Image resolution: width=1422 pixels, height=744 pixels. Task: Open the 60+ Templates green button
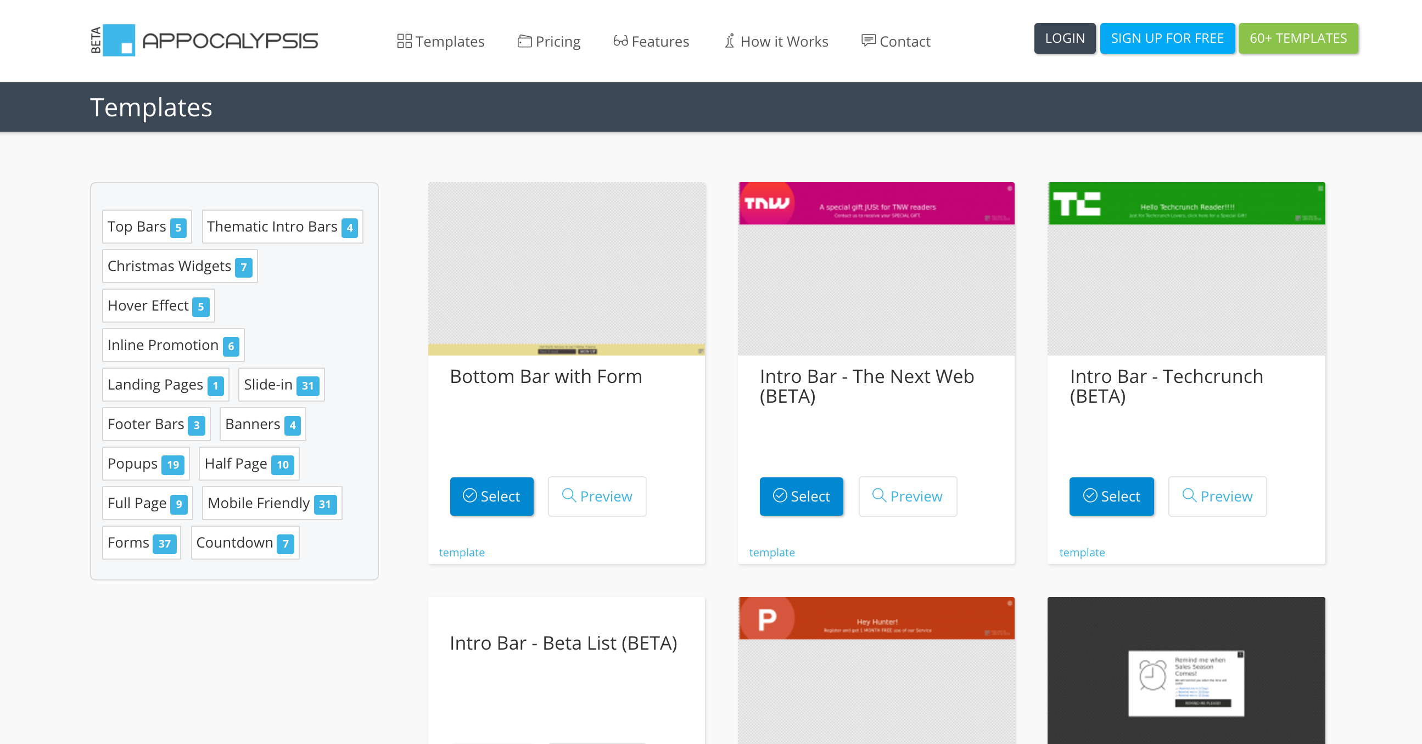1297,38
